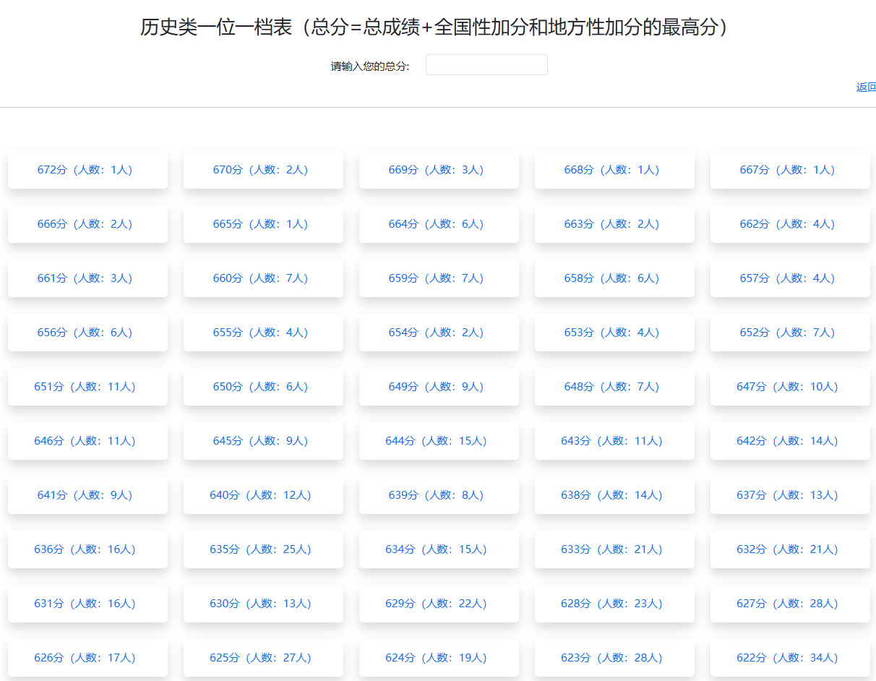
Task: Open the 648分 score card
Action: [x=614, y=387]
